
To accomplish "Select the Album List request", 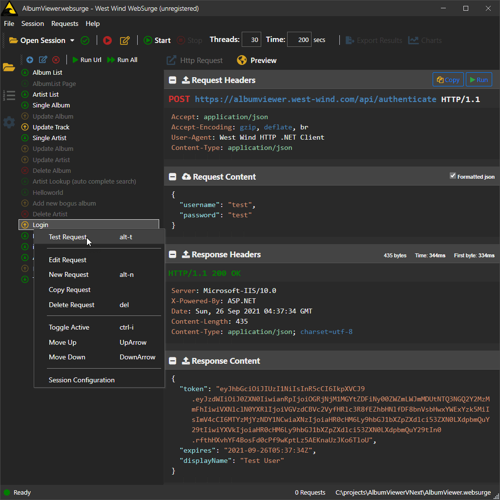I will [47, 73].
